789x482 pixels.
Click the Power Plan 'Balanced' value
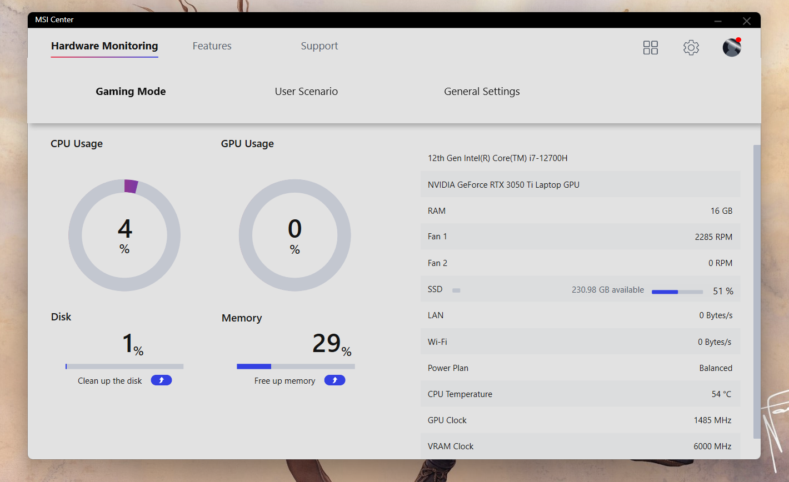(716, 368)
